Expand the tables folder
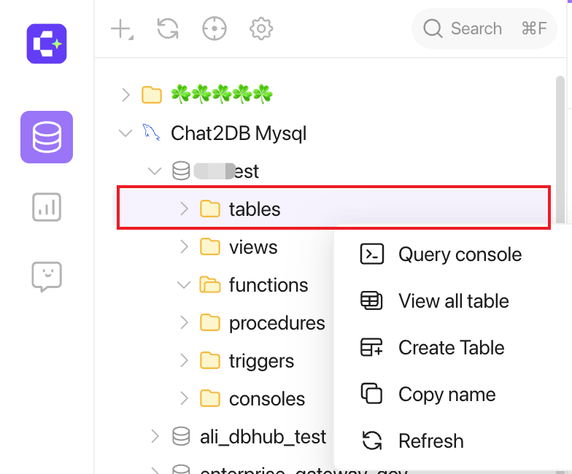The height and width of the screenshot is (474, 572). point(184,209)
